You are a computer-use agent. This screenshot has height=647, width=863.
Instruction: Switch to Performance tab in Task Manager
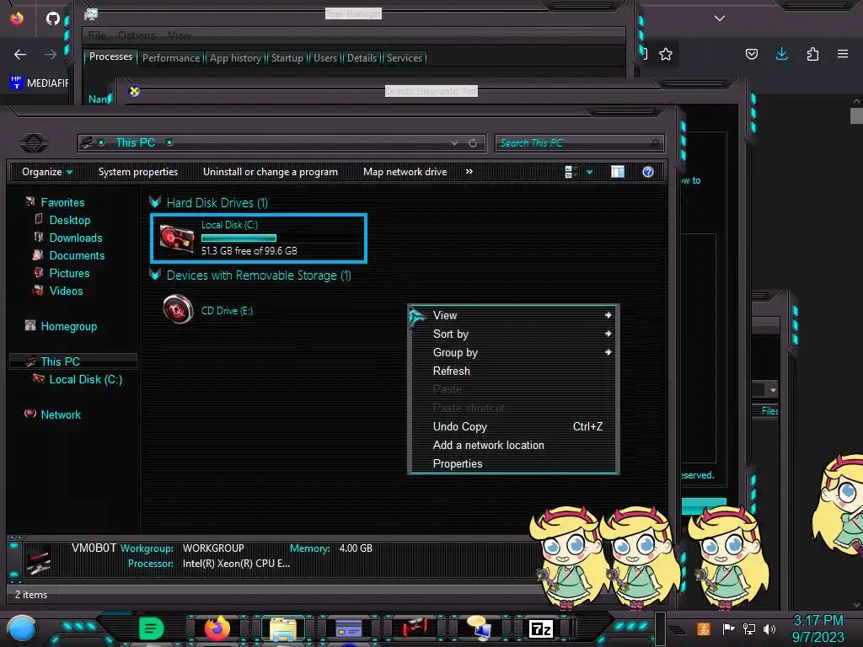(x=171, y=58)
